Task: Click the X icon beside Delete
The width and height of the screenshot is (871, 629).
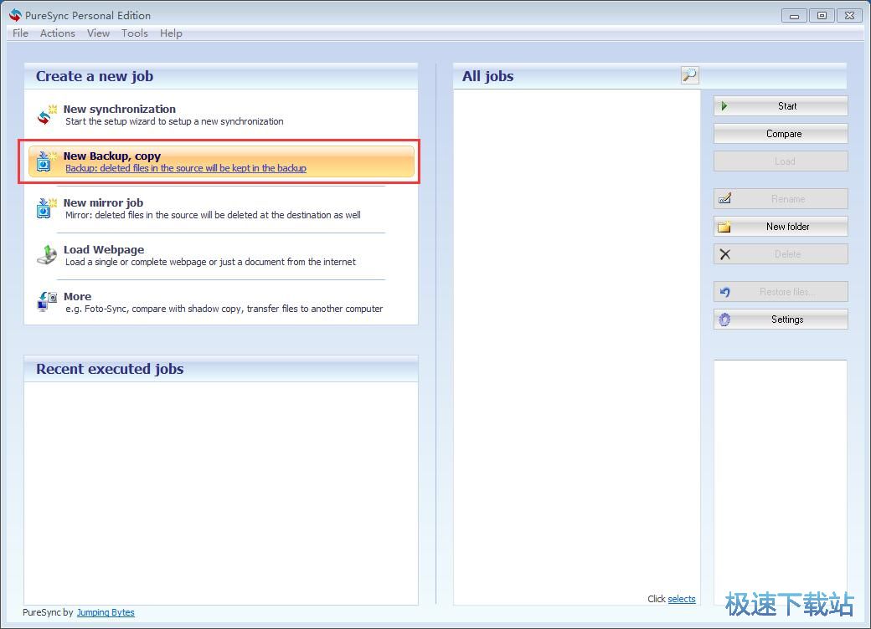Action: [725, 254]
